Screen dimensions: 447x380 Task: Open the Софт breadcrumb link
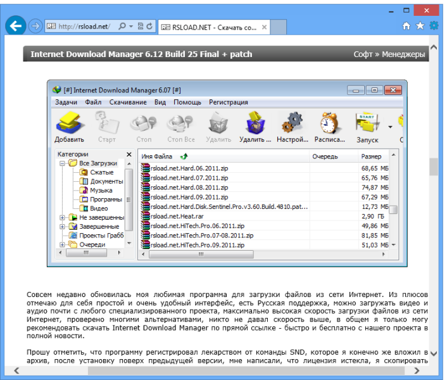point(363,54)
